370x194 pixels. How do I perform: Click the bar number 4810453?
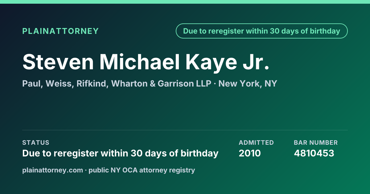coord(314,153)
